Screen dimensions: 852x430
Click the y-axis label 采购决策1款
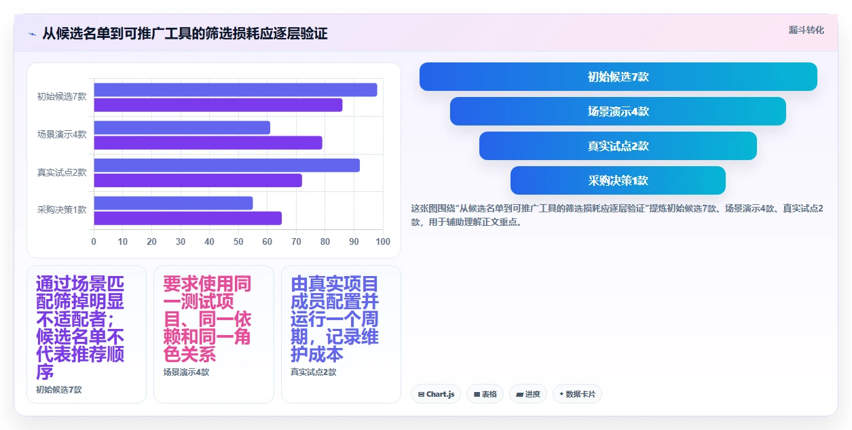(62, 210)
